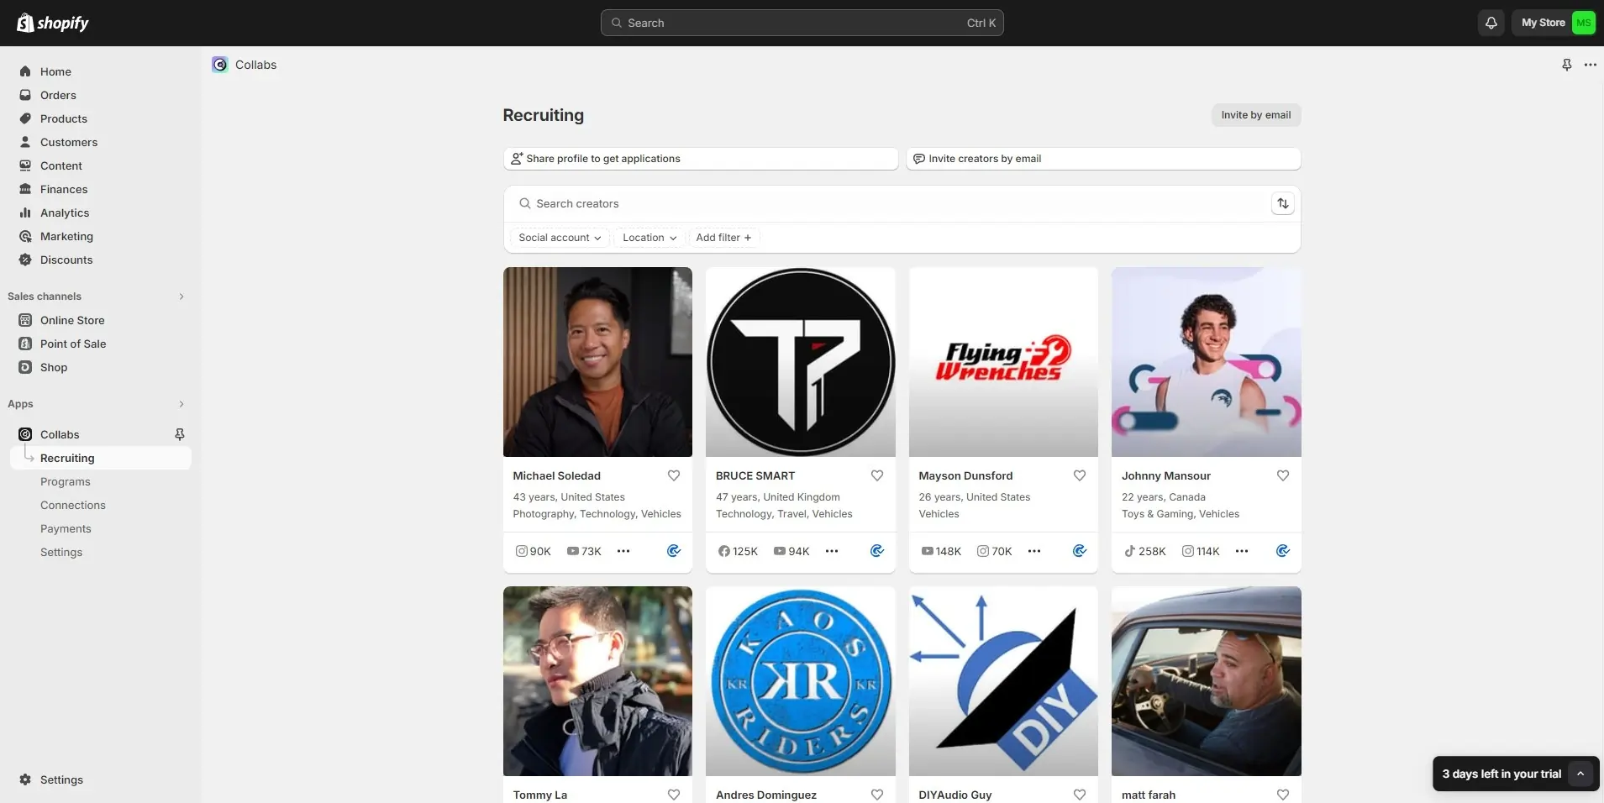The image size is (1604, 803).
Task: Click Invite by email button
Action: pyautogui.click(x=1255, y=115)
